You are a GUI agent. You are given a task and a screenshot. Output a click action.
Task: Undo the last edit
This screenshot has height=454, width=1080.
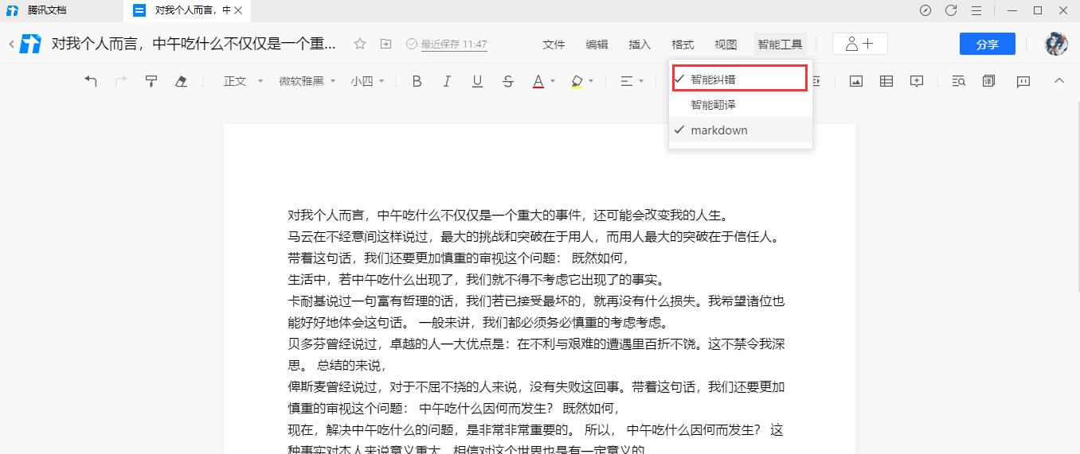pyautogui.click(x=91, y=81)
